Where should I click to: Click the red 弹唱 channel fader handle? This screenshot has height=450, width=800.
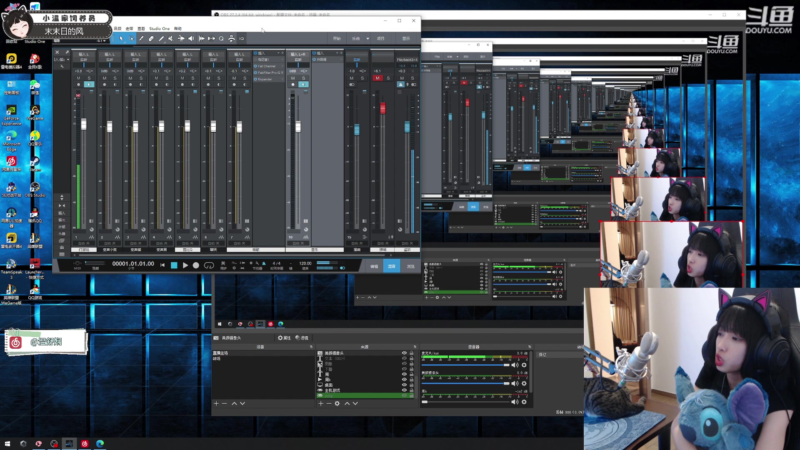pos(382,108)
